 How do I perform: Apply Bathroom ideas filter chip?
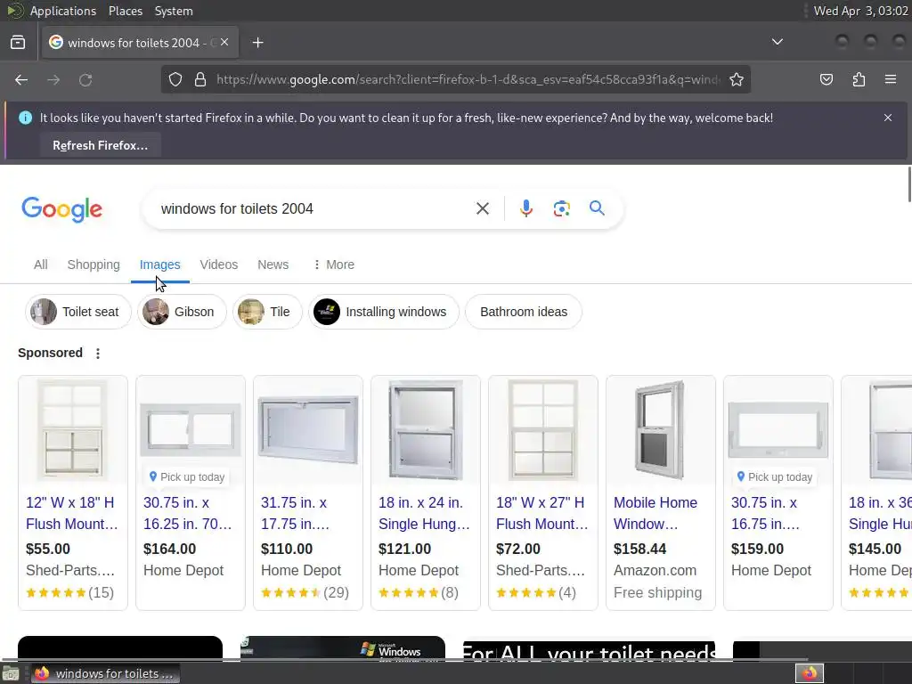click(524, 312)
